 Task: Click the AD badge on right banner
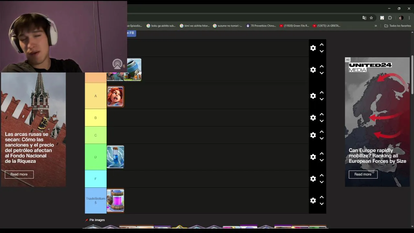point(348,60)
